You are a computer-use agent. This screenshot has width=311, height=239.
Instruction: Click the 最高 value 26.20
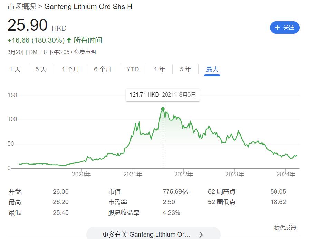[x=61, y=202]
